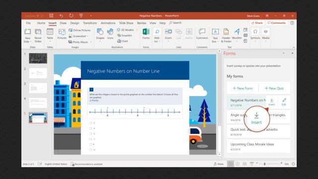Open the Animations tab

click(x=108, y=23)
